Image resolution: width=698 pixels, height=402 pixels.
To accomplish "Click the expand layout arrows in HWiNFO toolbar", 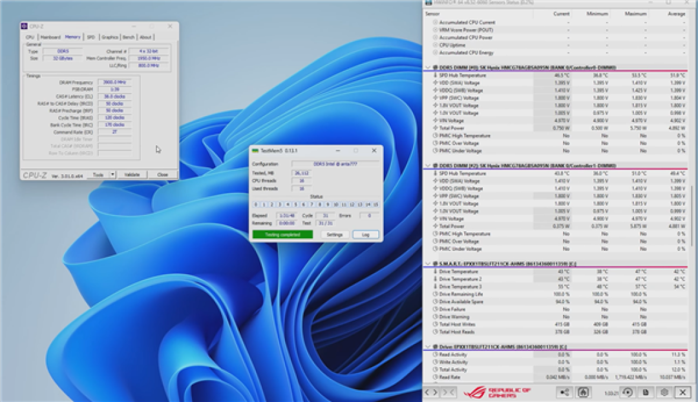I will 431,392.
